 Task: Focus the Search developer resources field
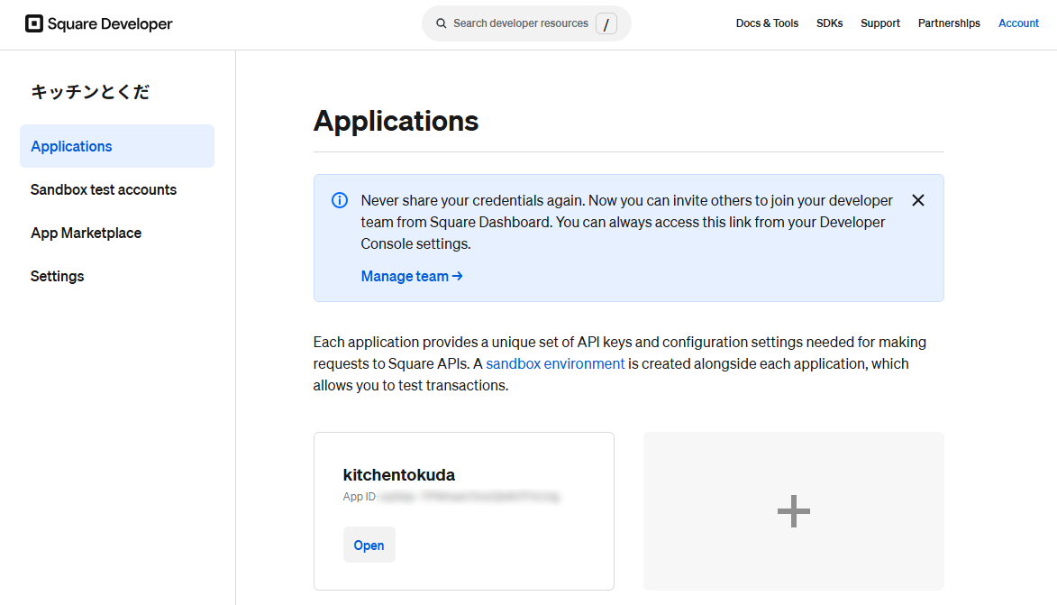point(526,23)
